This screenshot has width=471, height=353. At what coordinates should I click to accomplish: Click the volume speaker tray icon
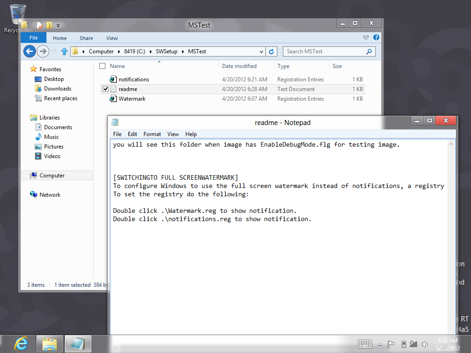coord(424,344)
